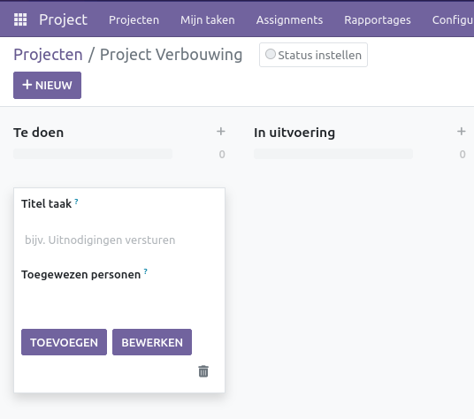Open the Rapportages menu
Image resolution: width=474 pixels, height=419 pixels.
[378, 20]
